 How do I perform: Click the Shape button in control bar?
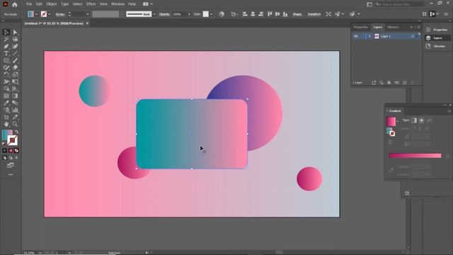(x=297, y=14)
